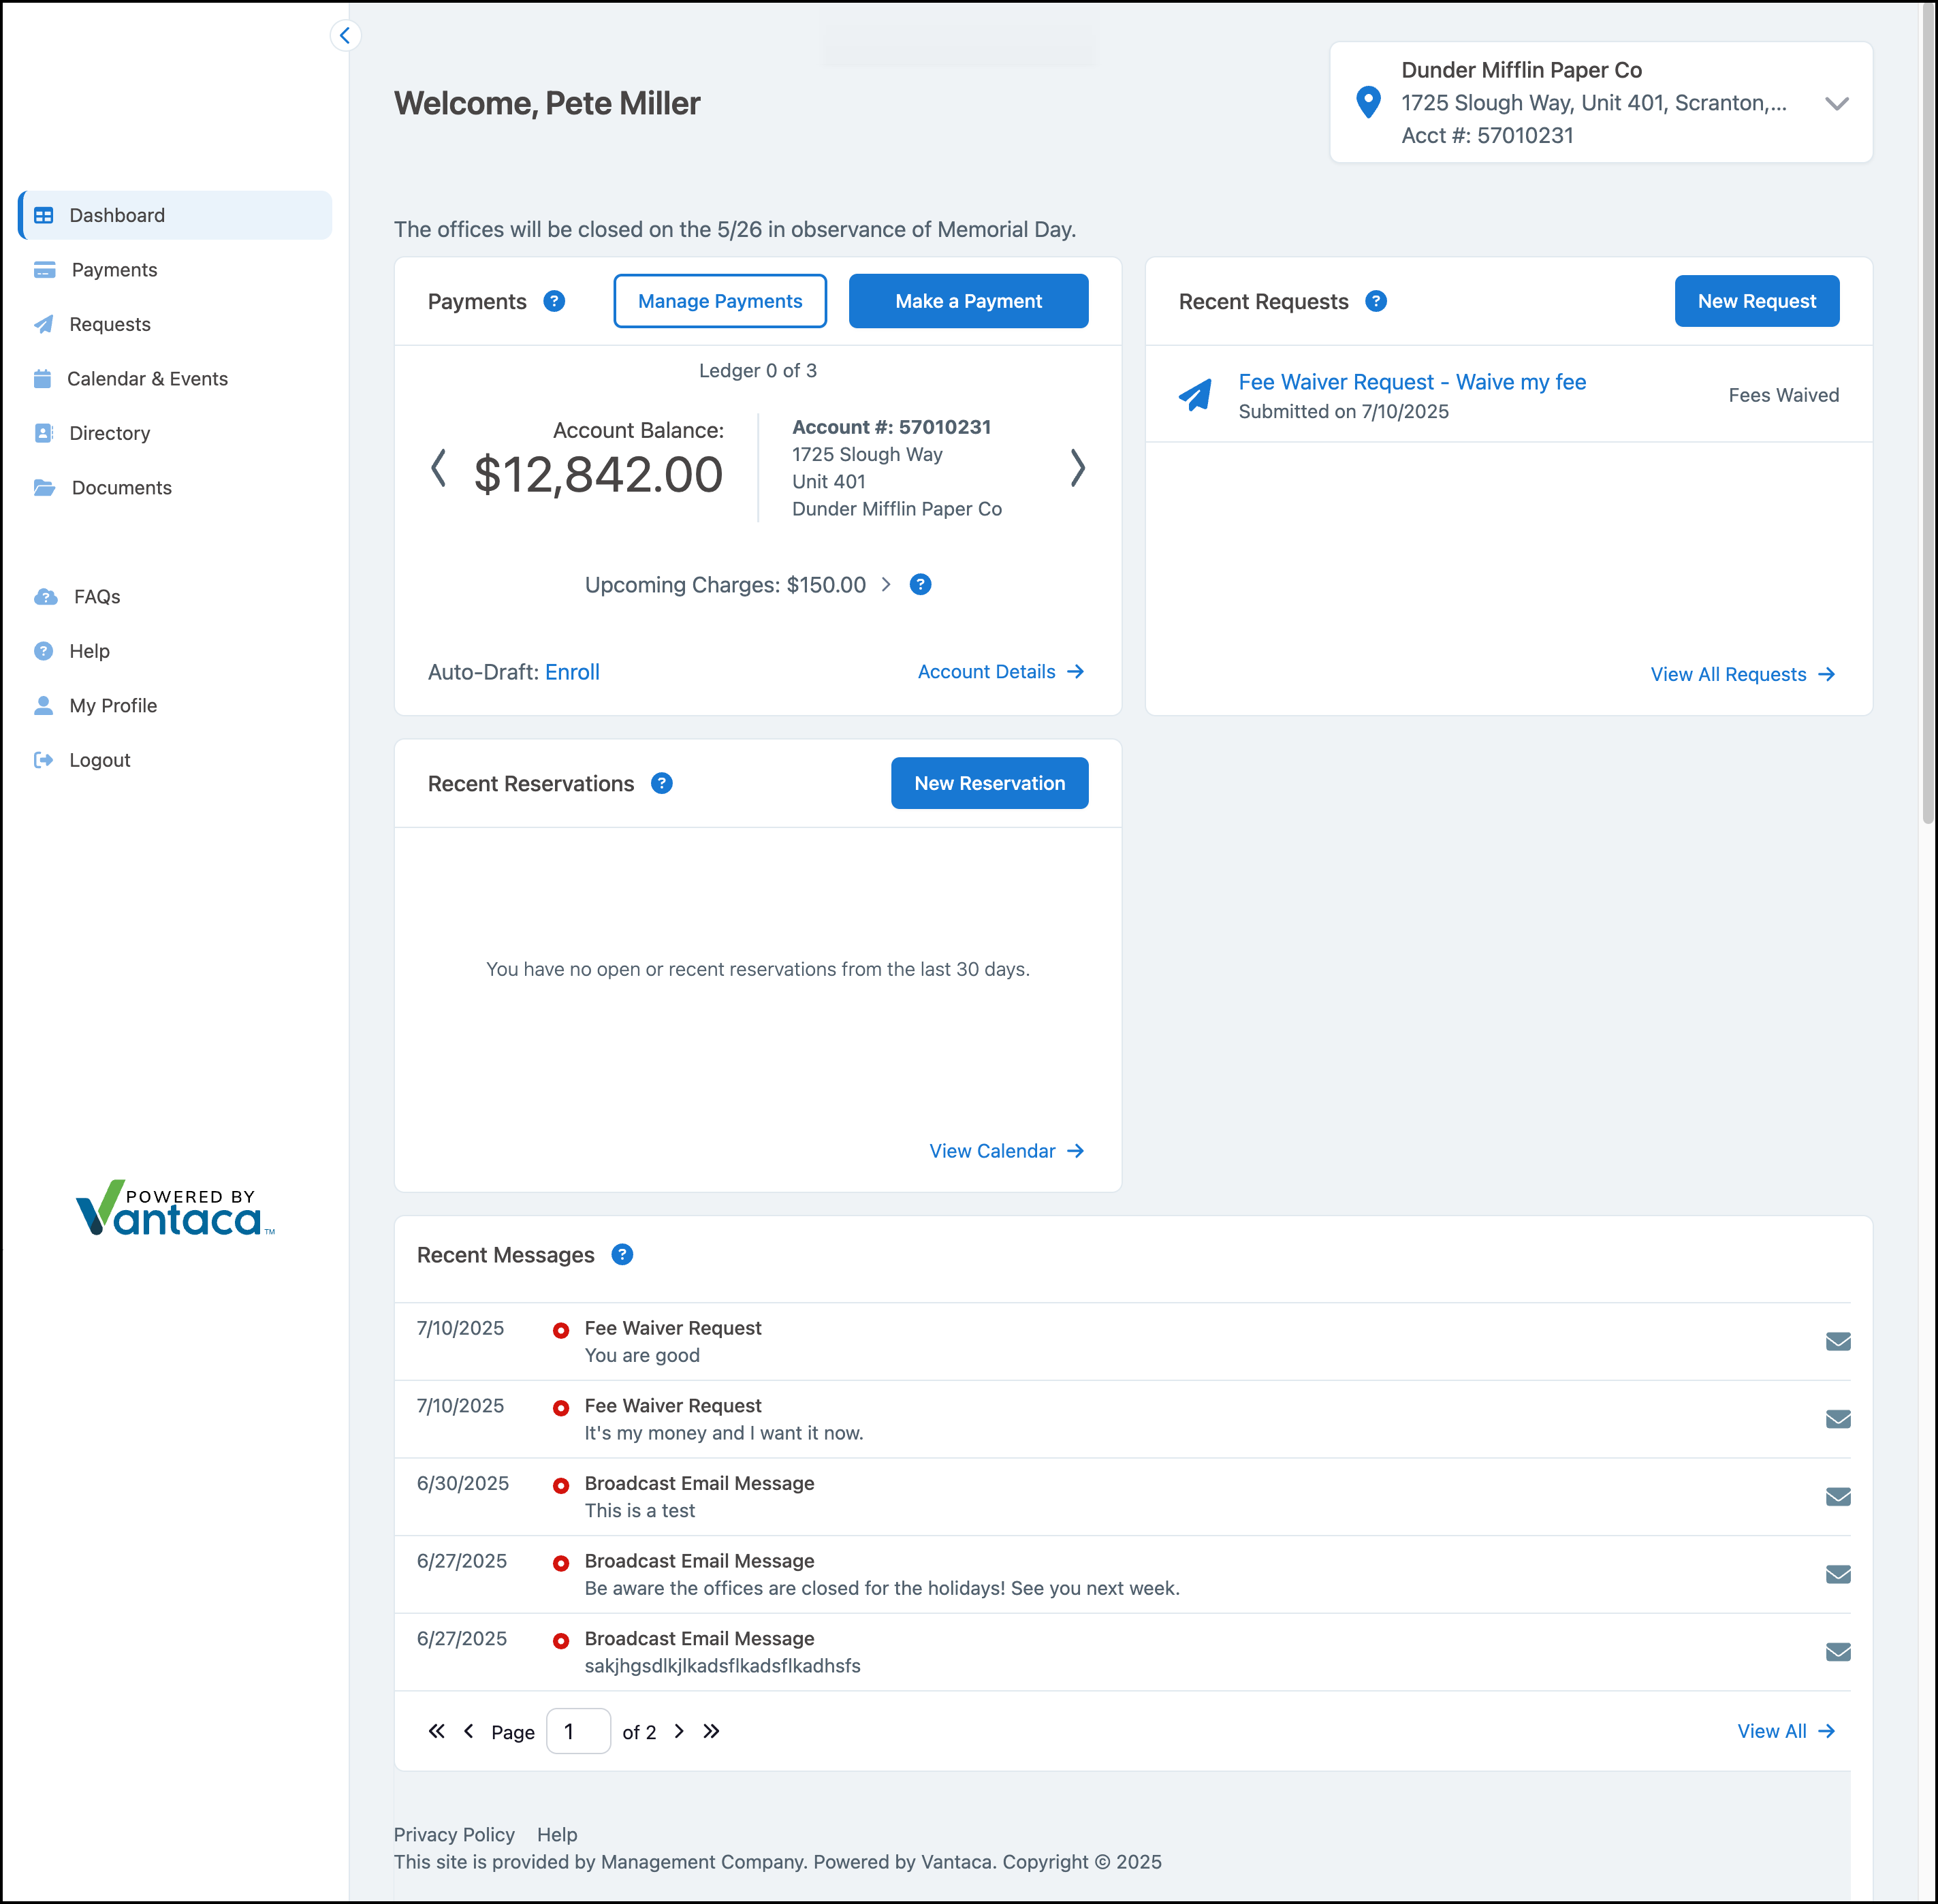
Task: Click the messages page number field
Action: pos(578,1731)
